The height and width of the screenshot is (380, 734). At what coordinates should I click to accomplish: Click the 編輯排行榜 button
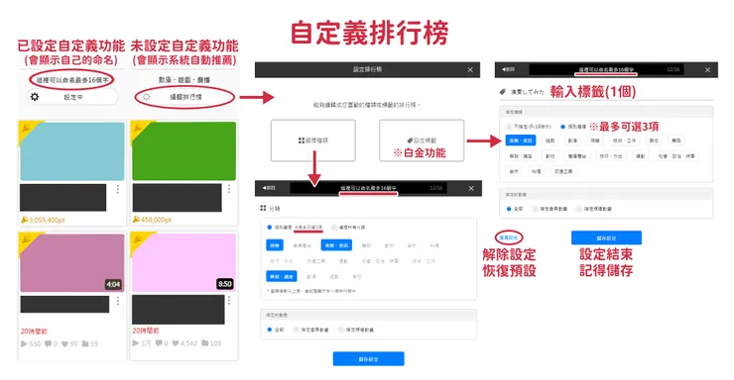point(184,97)
